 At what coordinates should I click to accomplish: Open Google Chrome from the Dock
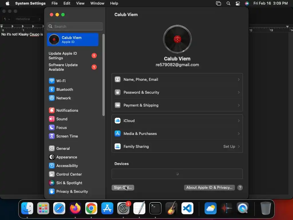(x=91, y=208)
